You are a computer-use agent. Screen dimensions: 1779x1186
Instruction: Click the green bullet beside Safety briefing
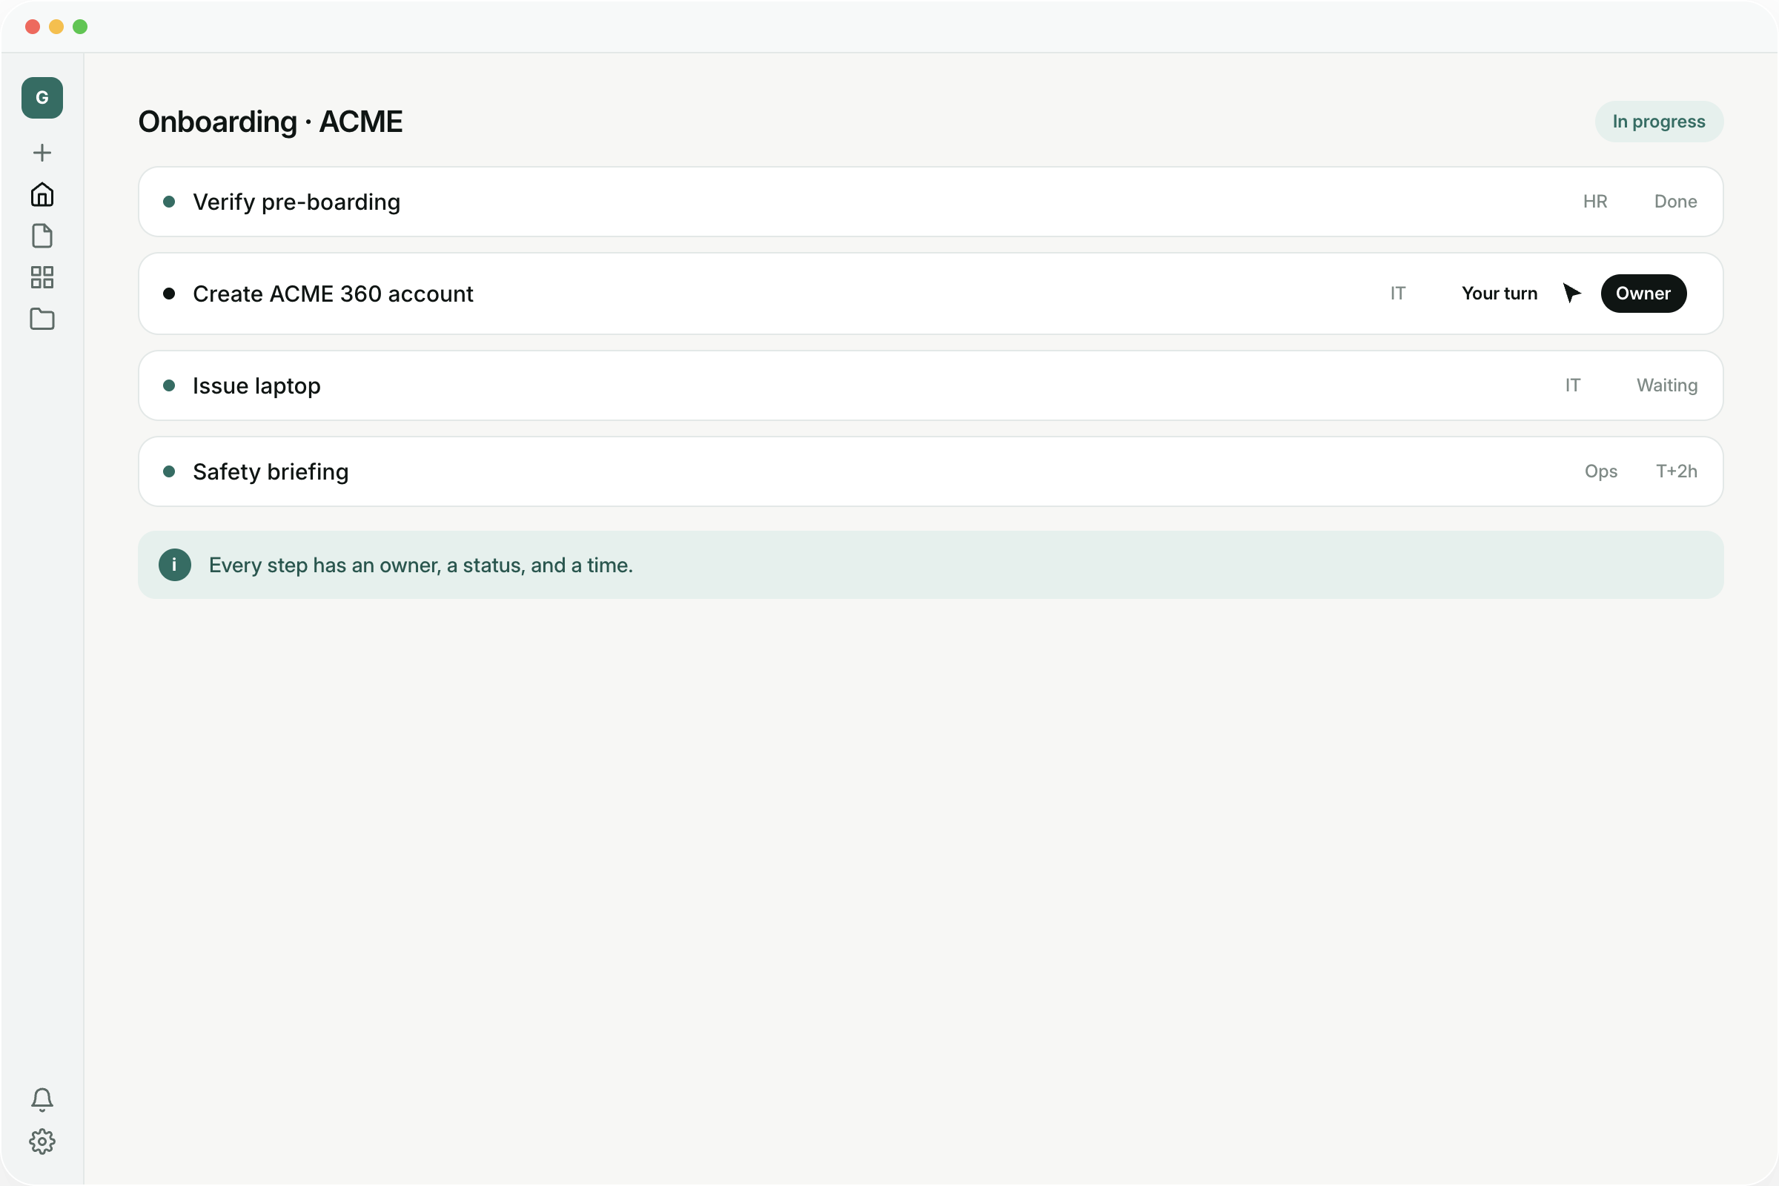170,472
